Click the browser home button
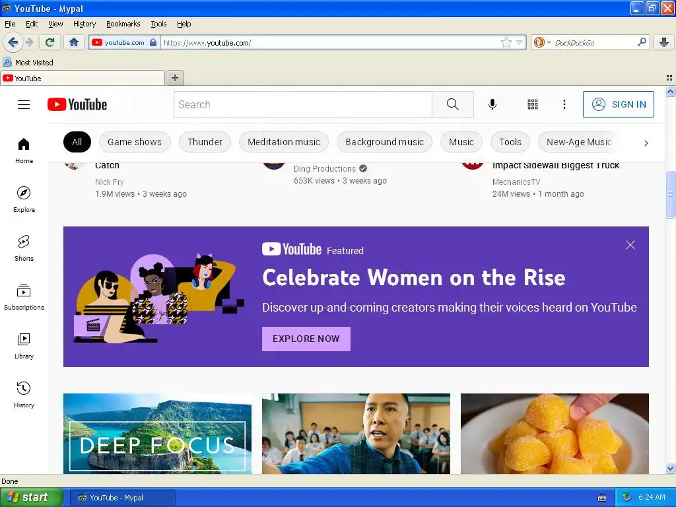Viewport: 676px width, 507px height. point(74,42)
